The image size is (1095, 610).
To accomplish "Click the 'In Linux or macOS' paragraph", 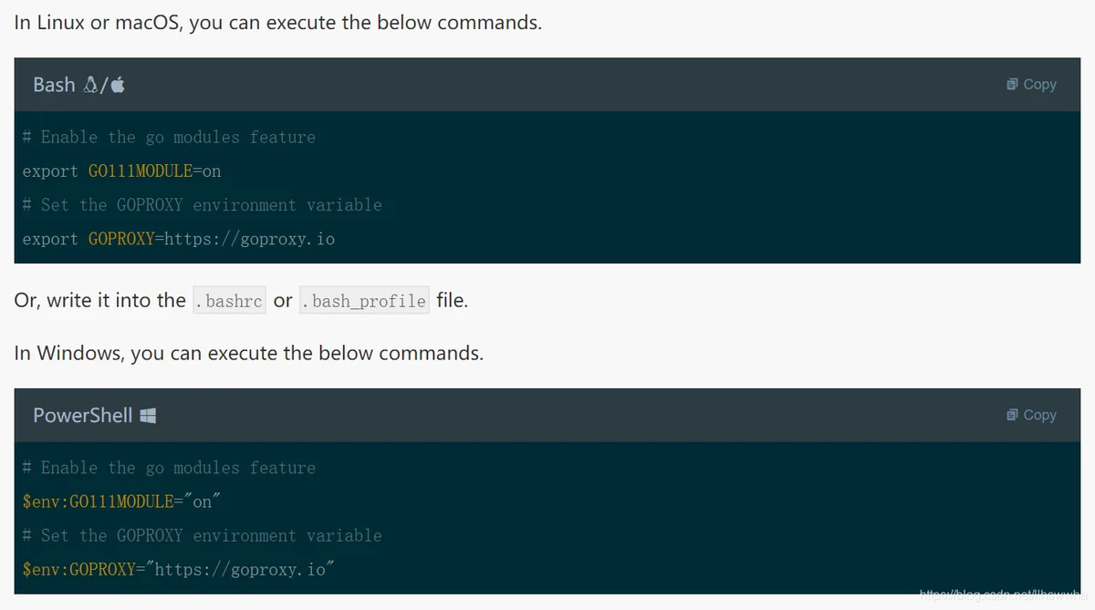I will coord(278,23).
